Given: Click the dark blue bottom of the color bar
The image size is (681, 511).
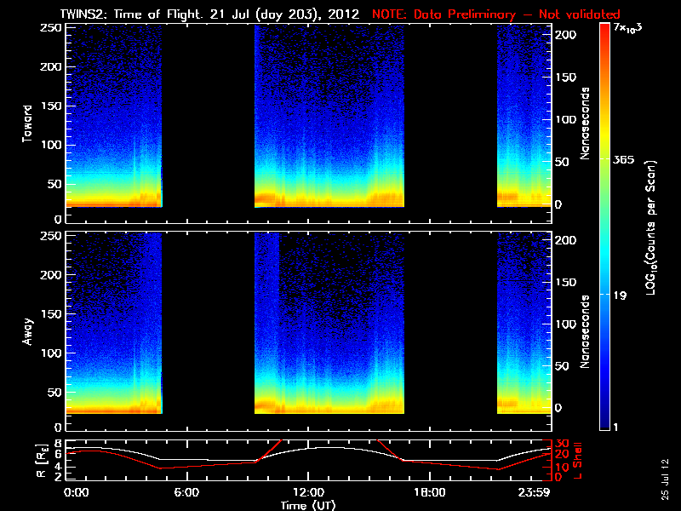Looking at the screenshot, I should 604,422.
